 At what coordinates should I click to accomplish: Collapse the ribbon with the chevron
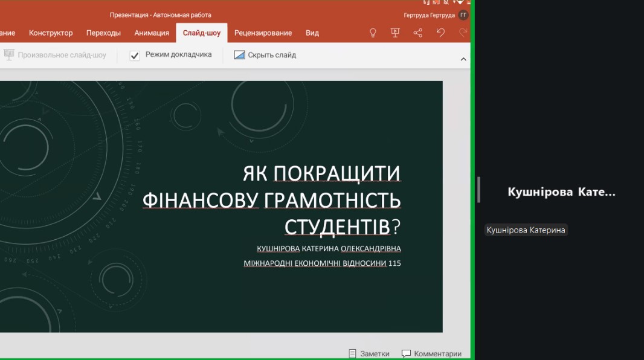463,59
